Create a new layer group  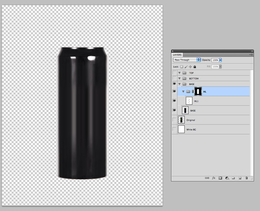tap(234, 178)
